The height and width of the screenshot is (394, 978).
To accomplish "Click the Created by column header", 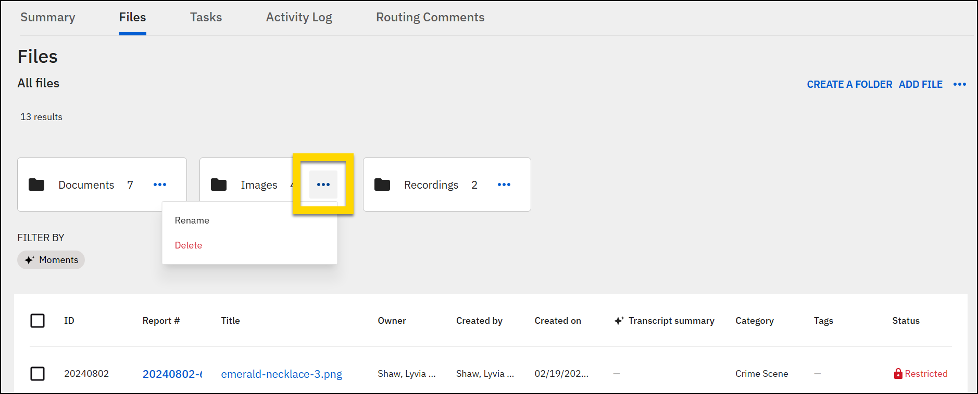I will coord(479,321).
